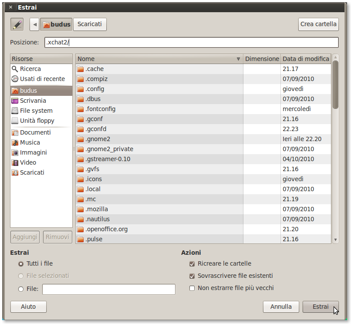Enable Non estrarre file più vecchi
This screenshot has height=324, width=351.
192,288
